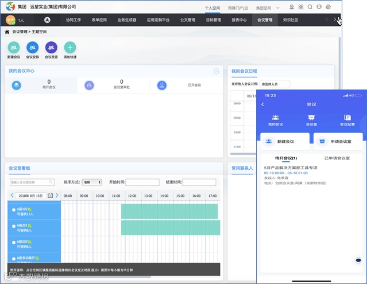367x284 pixels.
Task: Open the 会议资源 shortcut icon
Action: click(51, 48)
